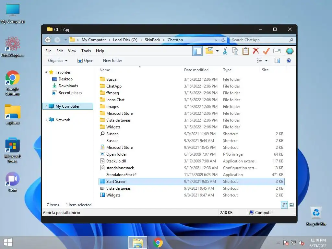Open the Windows Start button

click(x=8, y=243)
